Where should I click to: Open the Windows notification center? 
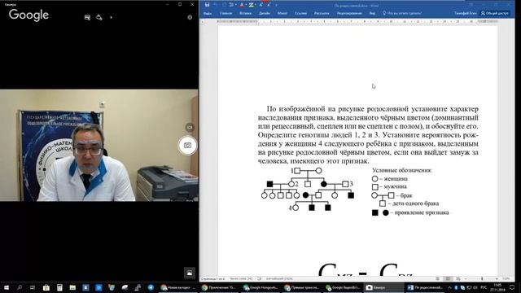point(512,287)
